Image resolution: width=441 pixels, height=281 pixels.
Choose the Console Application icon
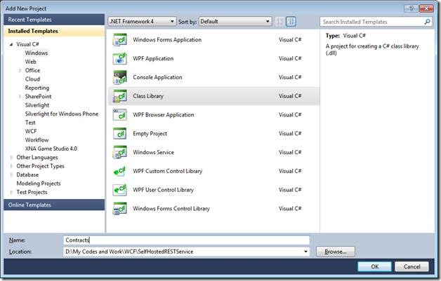[120, 77]
